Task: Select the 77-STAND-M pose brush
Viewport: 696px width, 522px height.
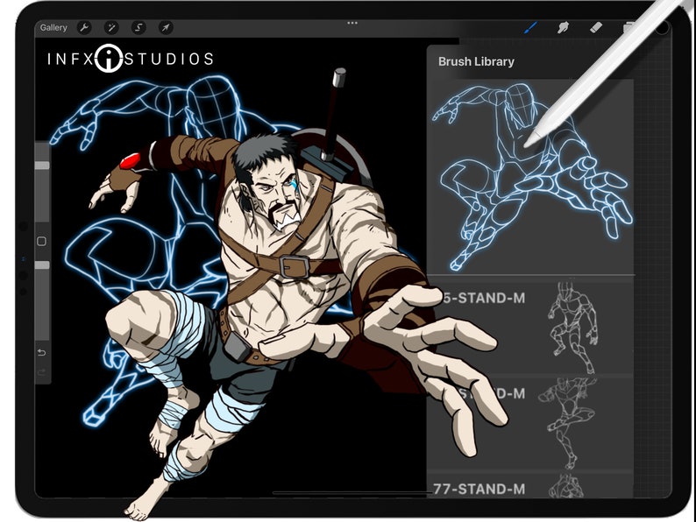Action: 531,485
